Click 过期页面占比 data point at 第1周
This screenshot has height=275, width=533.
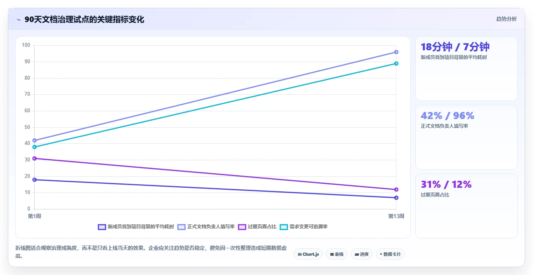pyautogui.click(x=35, y=158)
